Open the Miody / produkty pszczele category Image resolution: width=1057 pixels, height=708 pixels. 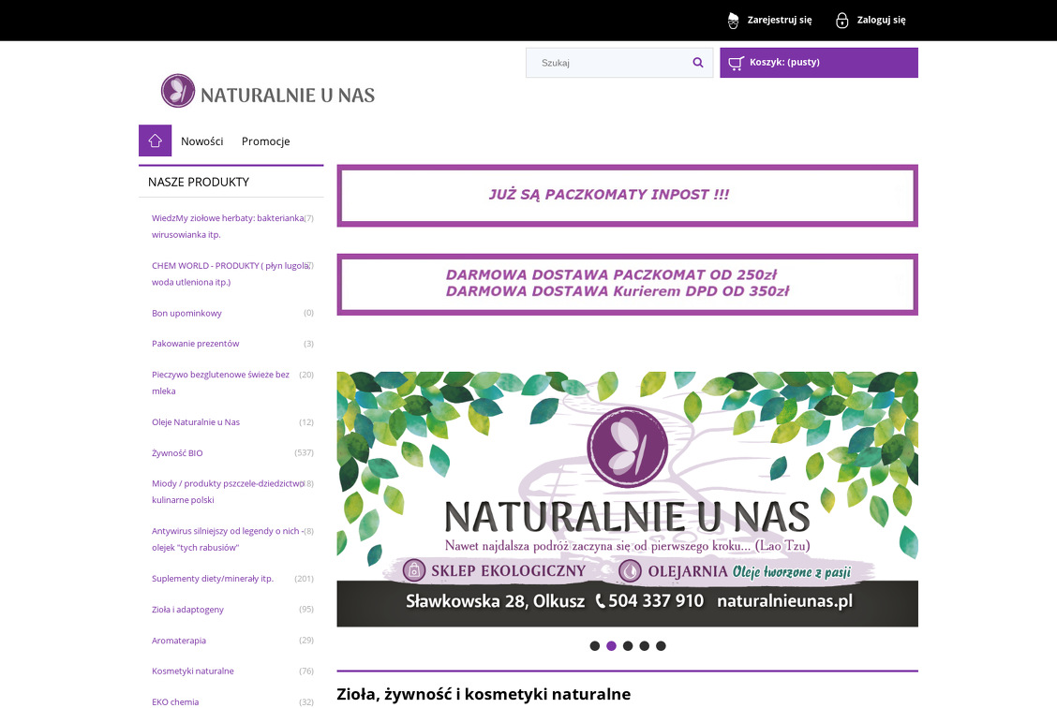click(228, 492)
